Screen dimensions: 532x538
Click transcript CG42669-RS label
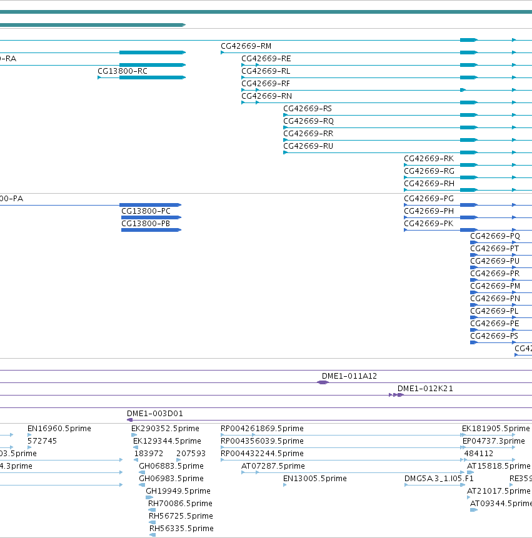point(308,109)
